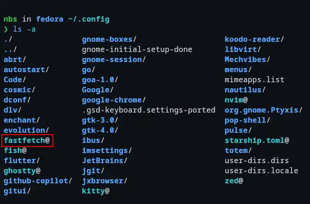Click the starship.toml@ file entry
The height and width of the screenshot is (204, 310).
pos(257,140)
